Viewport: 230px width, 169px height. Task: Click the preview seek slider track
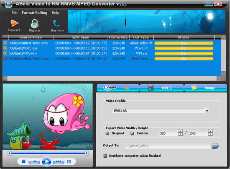(x=48, y=153)
